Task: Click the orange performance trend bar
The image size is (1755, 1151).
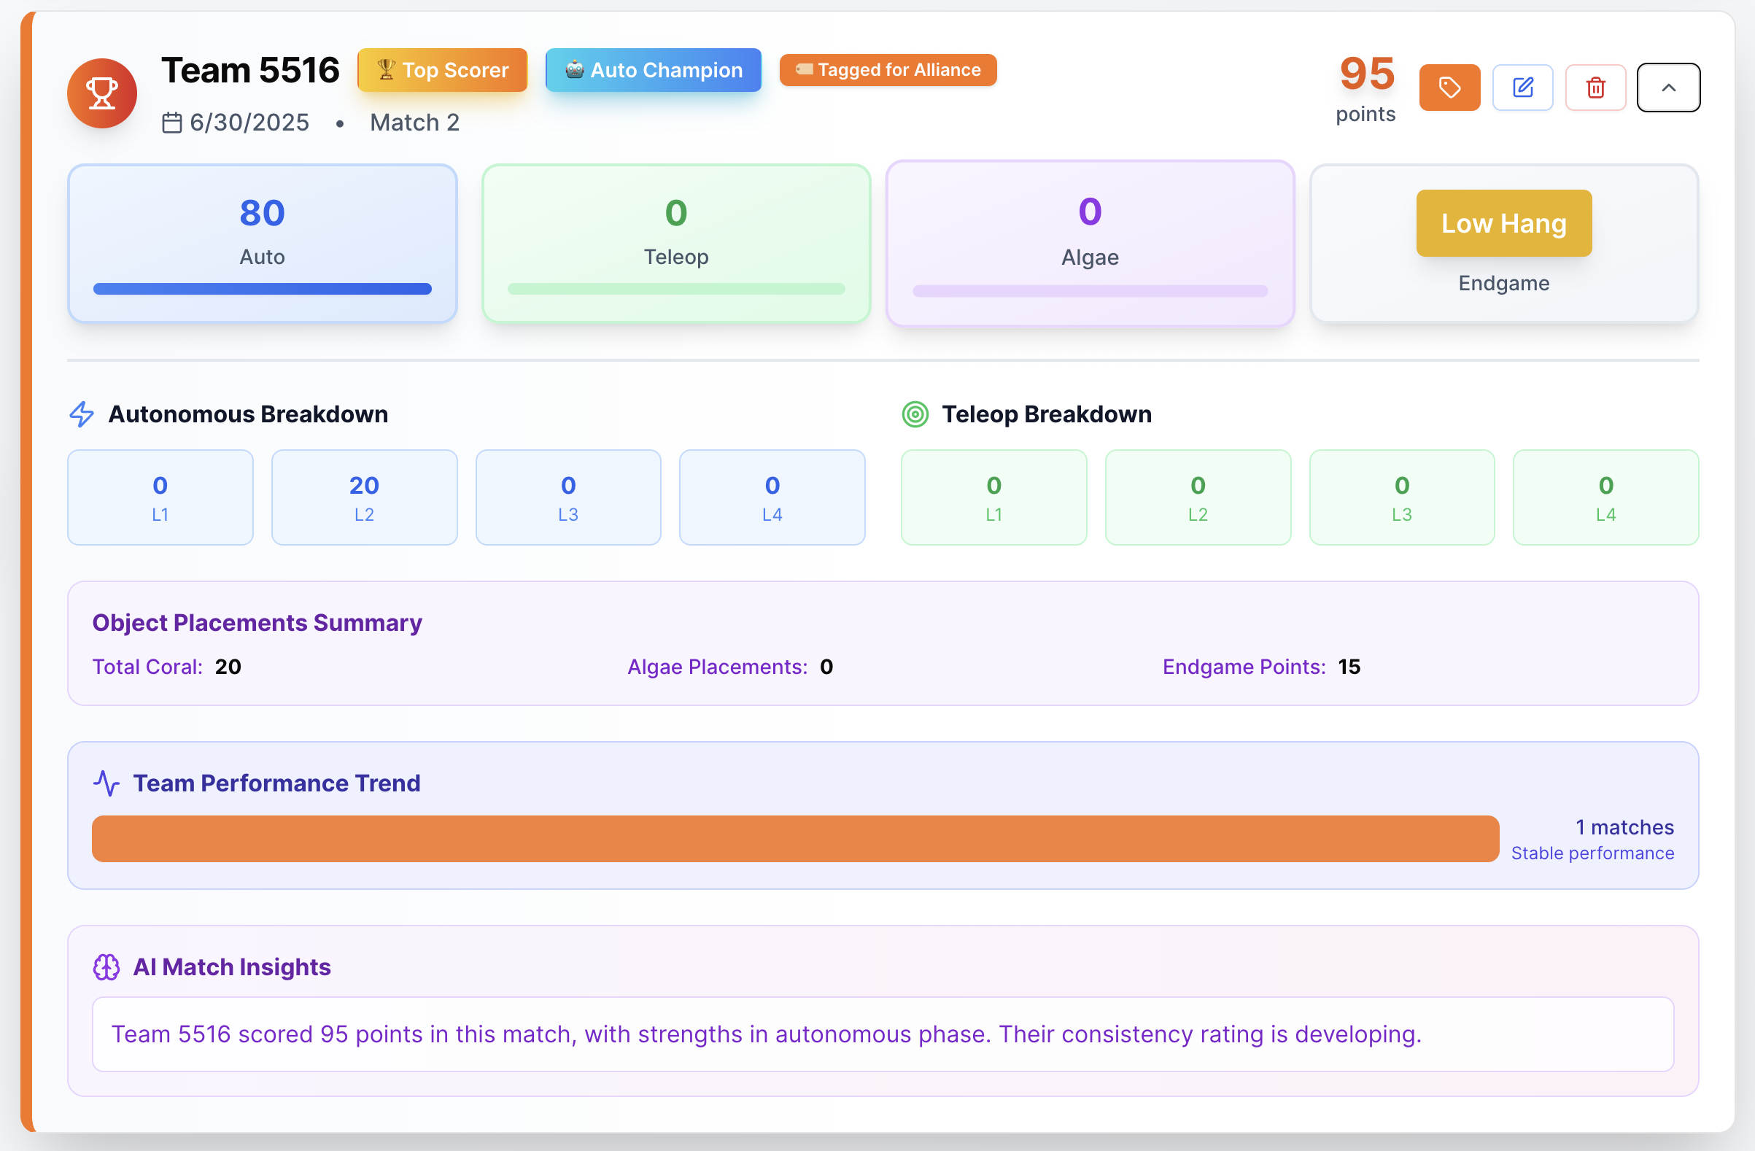Action: tap(795, 838)
